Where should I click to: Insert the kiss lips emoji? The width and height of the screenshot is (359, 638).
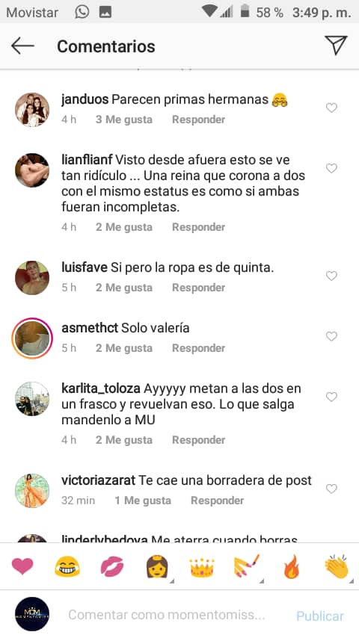pyautogui.click(x=112, y=566)
